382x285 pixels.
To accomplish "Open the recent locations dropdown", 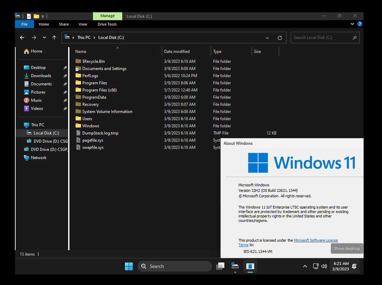I will tap(44, 37).
